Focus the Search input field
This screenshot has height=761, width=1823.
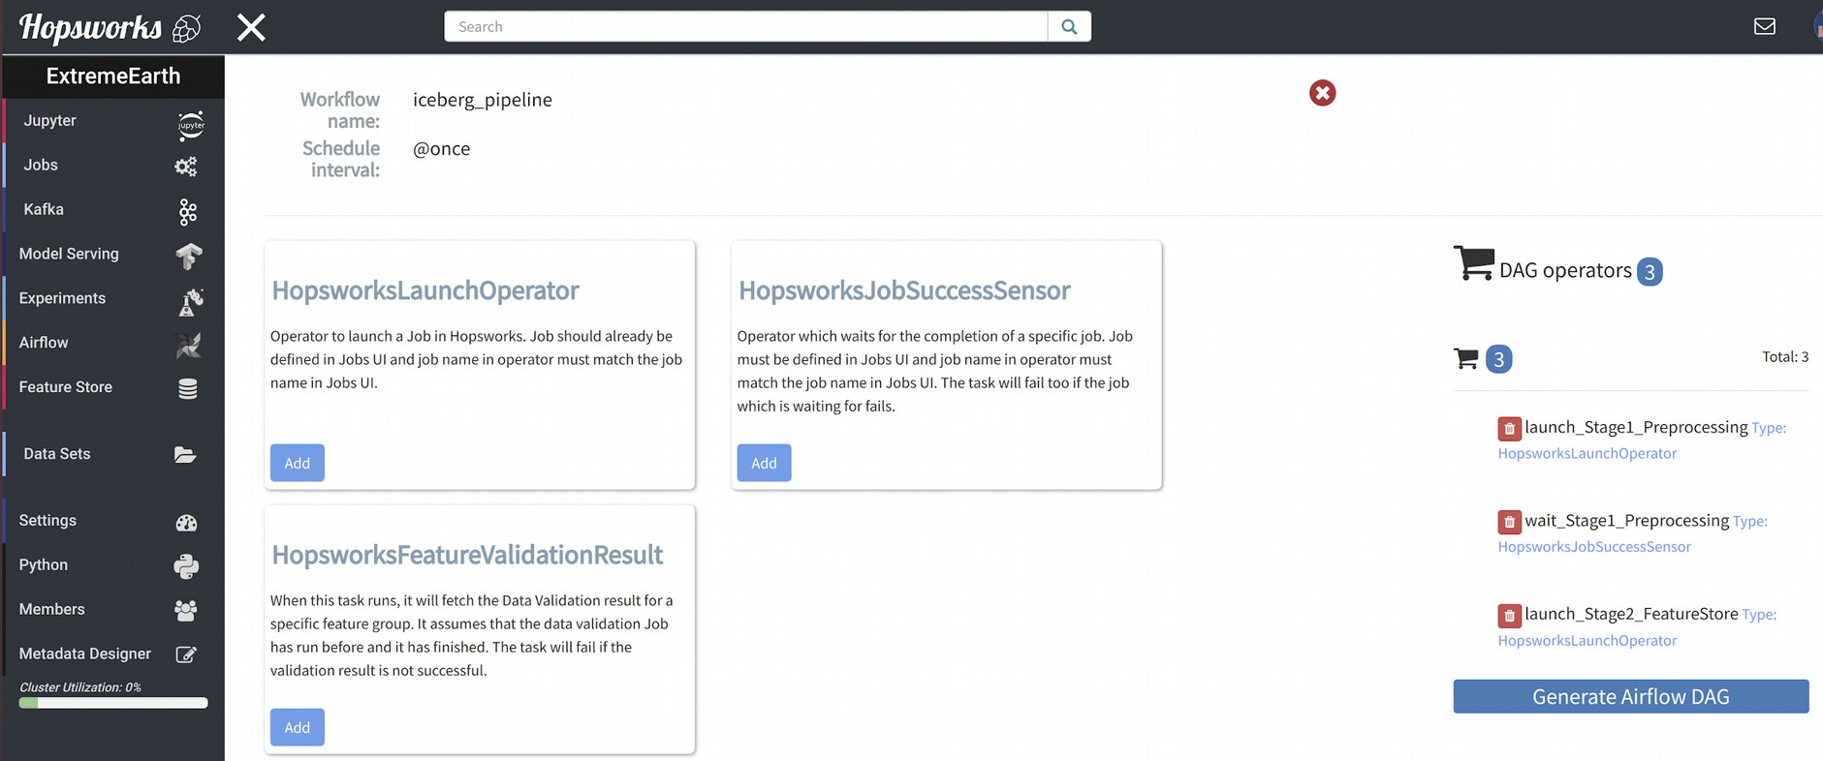coord(746,26)
